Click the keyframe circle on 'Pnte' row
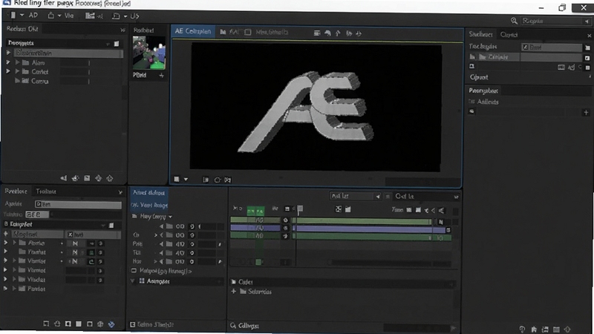 pyautogui.click(x=192, y=244)
